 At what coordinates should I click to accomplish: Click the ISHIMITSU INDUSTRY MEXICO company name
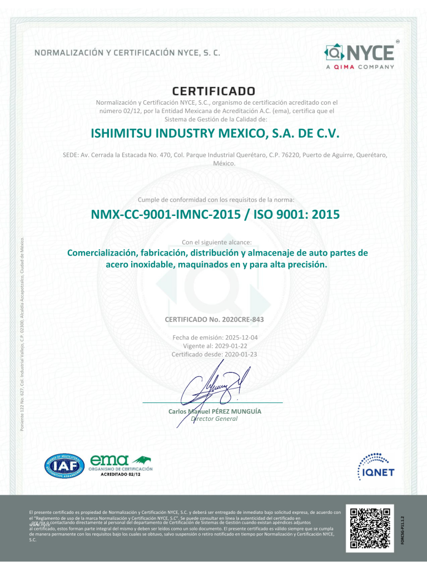(x=213, y=134)
